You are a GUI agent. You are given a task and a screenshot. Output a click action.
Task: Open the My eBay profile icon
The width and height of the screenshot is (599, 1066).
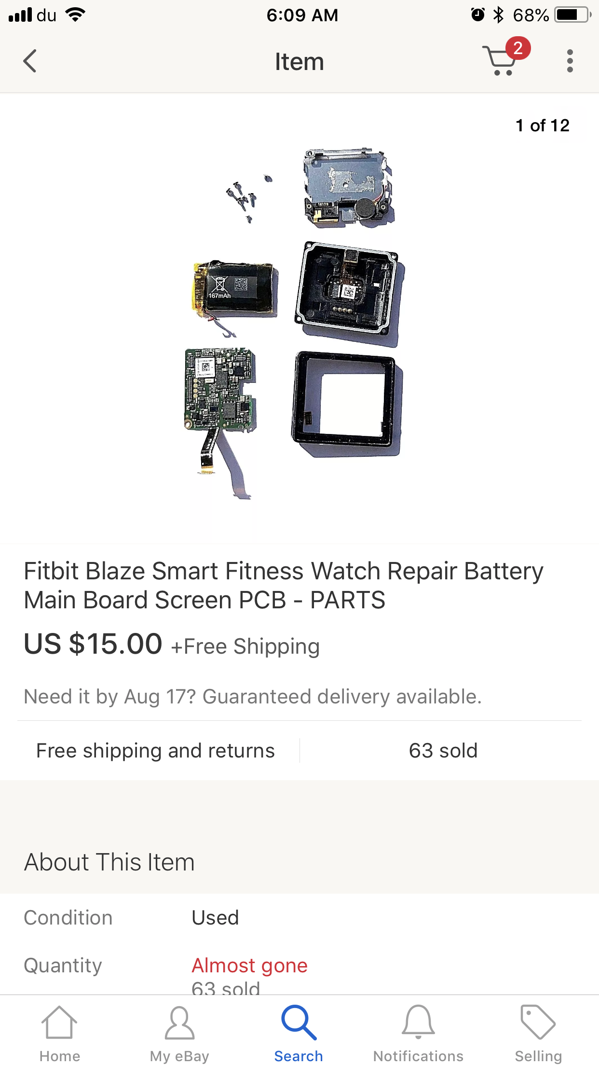tap(179, 1023)
